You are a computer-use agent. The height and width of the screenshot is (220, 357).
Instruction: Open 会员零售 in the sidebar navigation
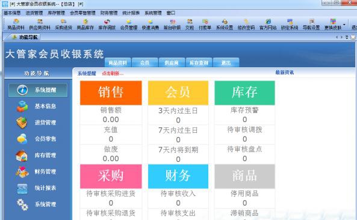pos(37,139)
